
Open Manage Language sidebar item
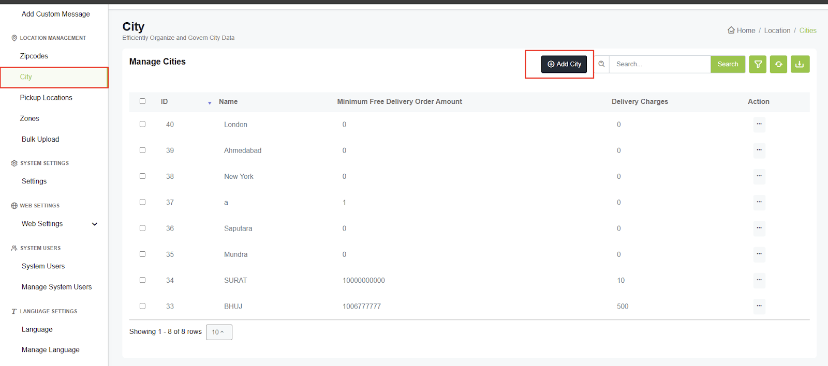pos(50,350)
